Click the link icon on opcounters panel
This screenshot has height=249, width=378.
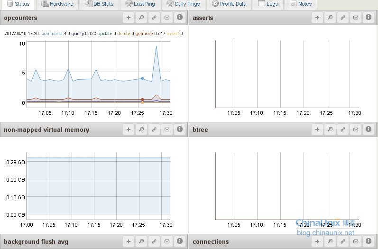[x=154, y=18]
